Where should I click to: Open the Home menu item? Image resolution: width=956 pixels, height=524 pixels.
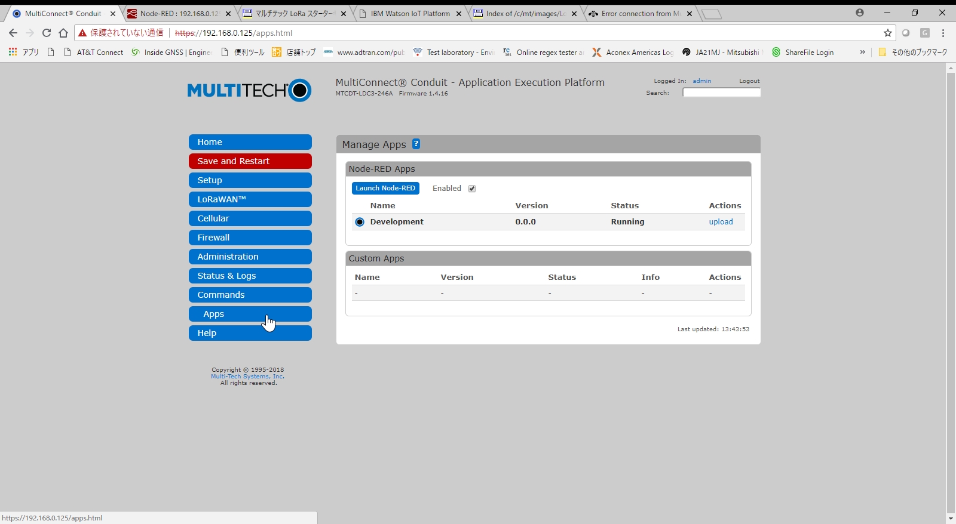[250, 142]
